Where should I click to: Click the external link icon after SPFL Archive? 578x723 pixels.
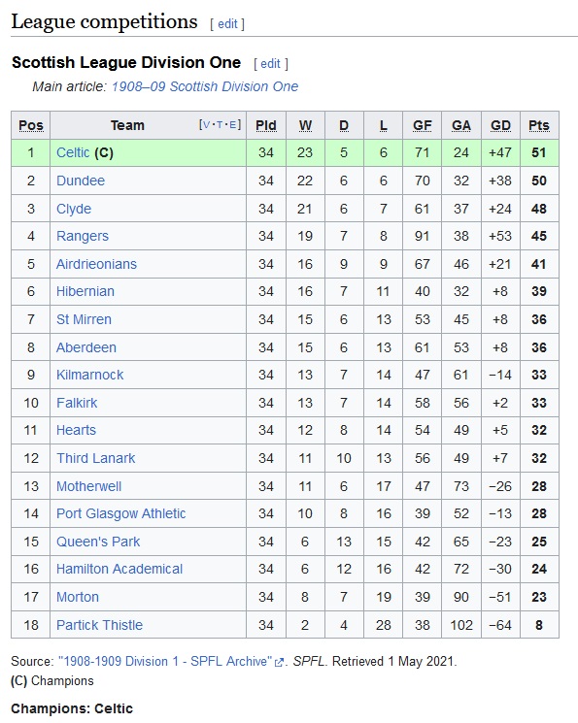click(279, 662)
